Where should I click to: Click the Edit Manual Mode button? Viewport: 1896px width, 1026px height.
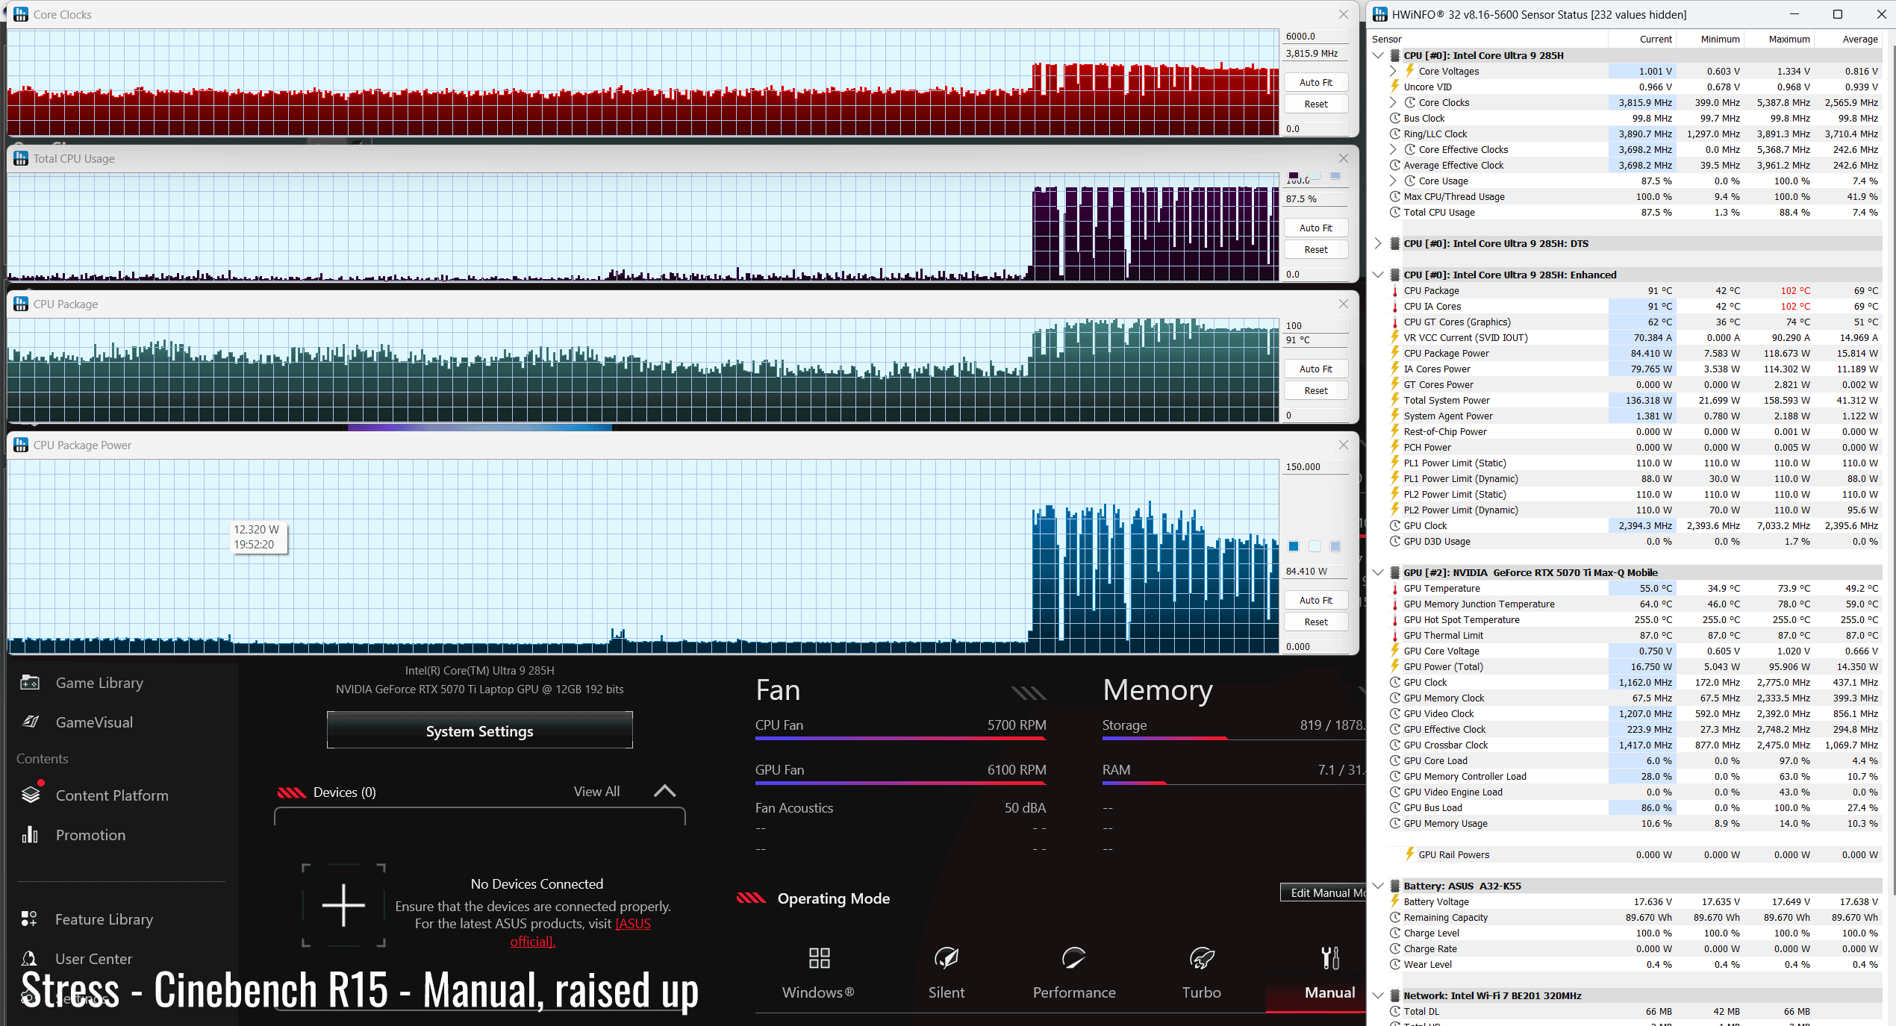click(x=1324, y=892)
